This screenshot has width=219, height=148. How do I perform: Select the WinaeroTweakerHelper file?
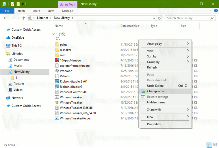73,118
